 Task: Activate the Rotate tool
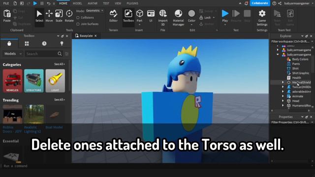69,16
